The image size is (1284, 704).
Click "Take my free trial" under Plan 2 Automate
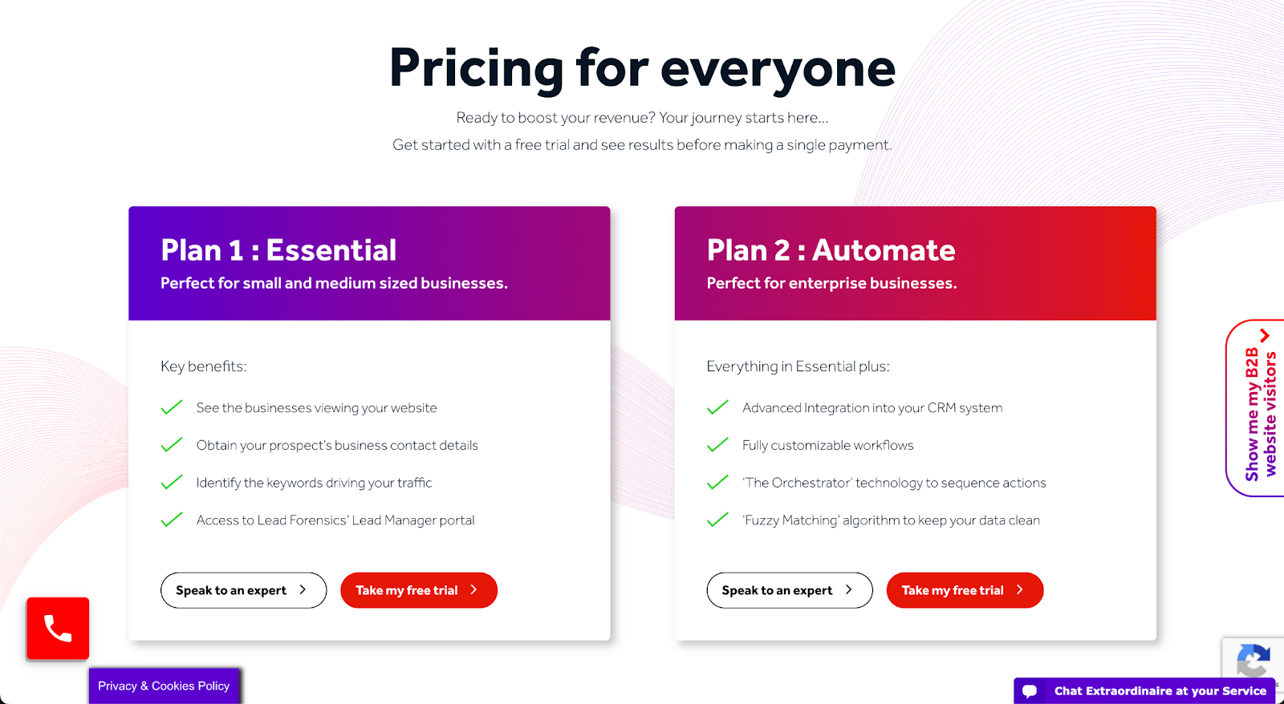(964, 590)
